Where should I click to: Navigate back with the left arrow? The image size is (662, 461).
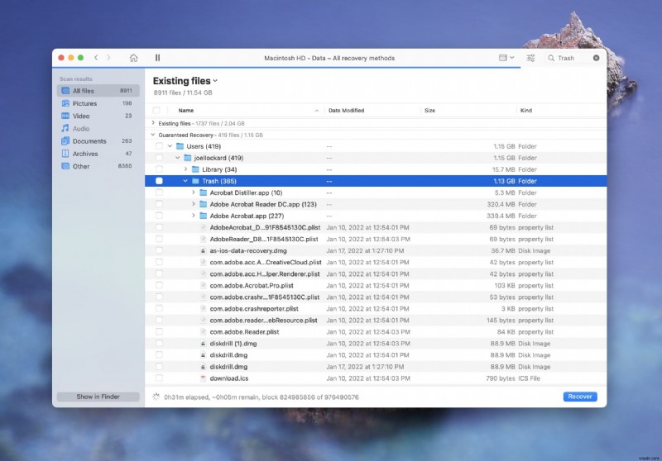[96, 58]
